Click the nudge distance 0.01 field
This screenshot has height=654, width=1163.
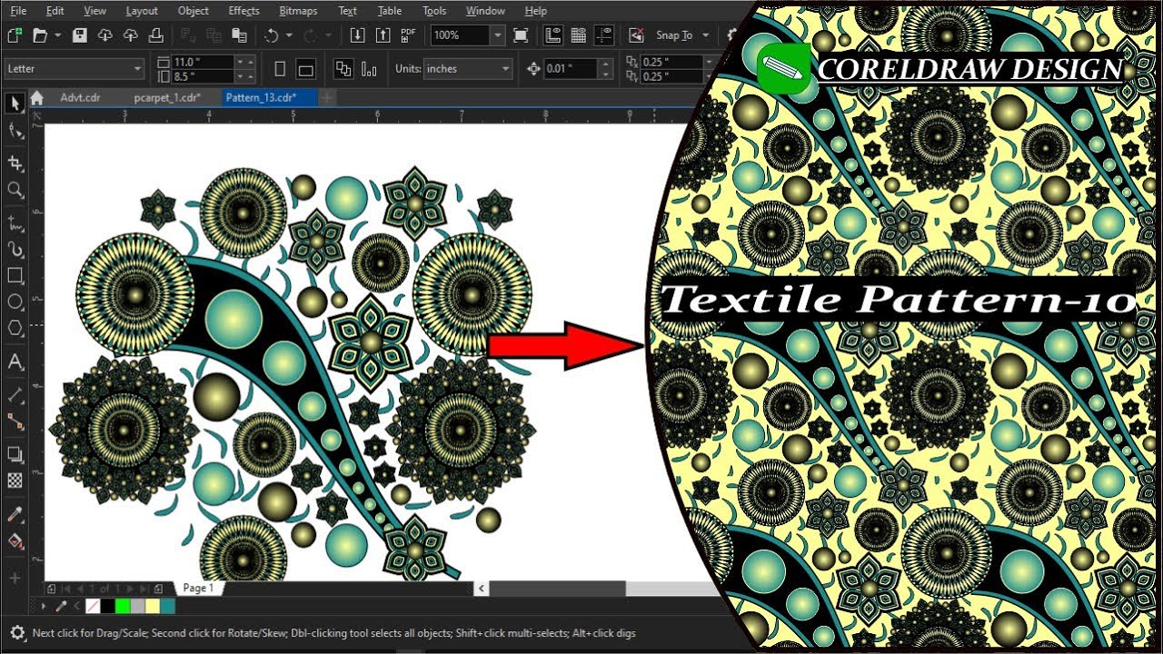pos(570,69)
